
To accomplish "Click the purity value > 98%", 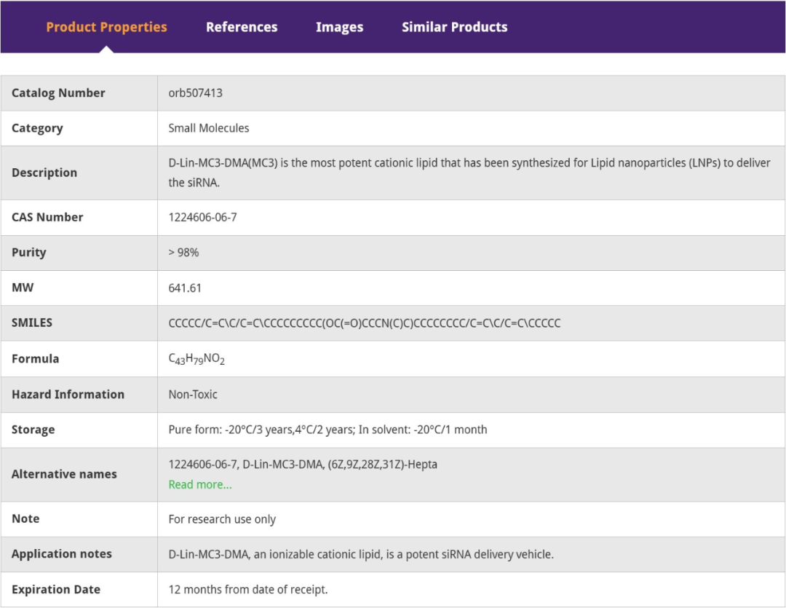I will (x=183, y=253).
